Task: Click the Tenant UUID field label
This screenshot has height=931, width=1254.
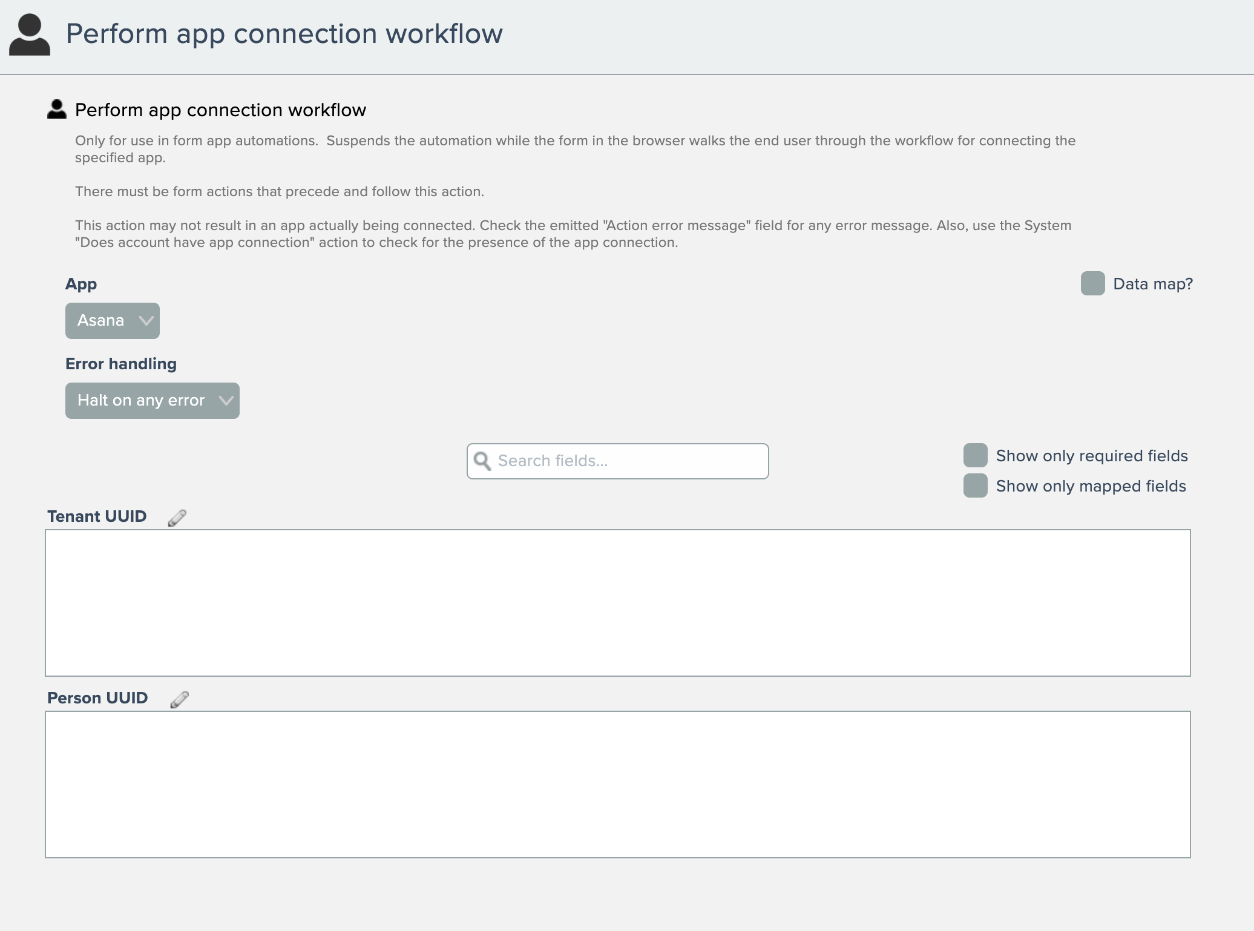Action: coord(97,516)
